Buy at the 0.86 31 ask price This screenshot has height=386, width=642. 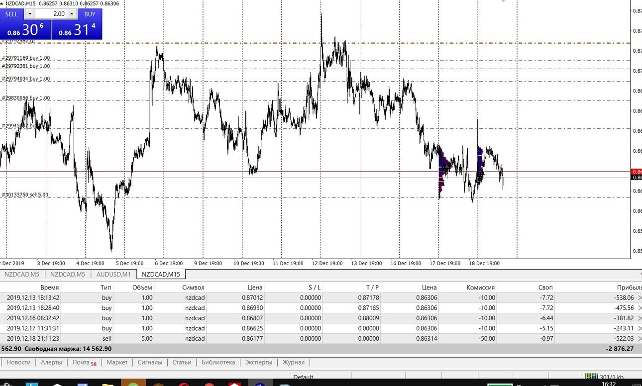click(x=77, y=30)
